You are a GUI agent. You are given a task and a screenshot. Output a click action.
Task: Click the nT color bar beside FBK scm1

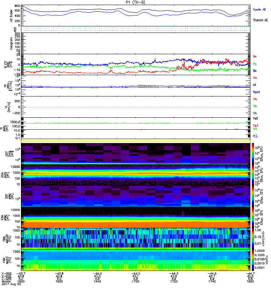click(253, 260)
